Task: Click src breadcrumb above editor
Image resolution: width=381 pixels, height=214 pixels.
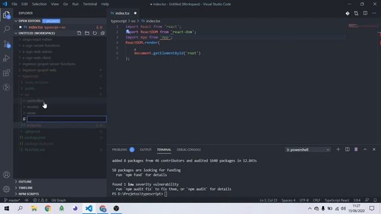Action: pos(133,21)
